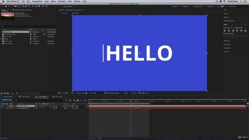Open the Composition menu

coord(37,1)
